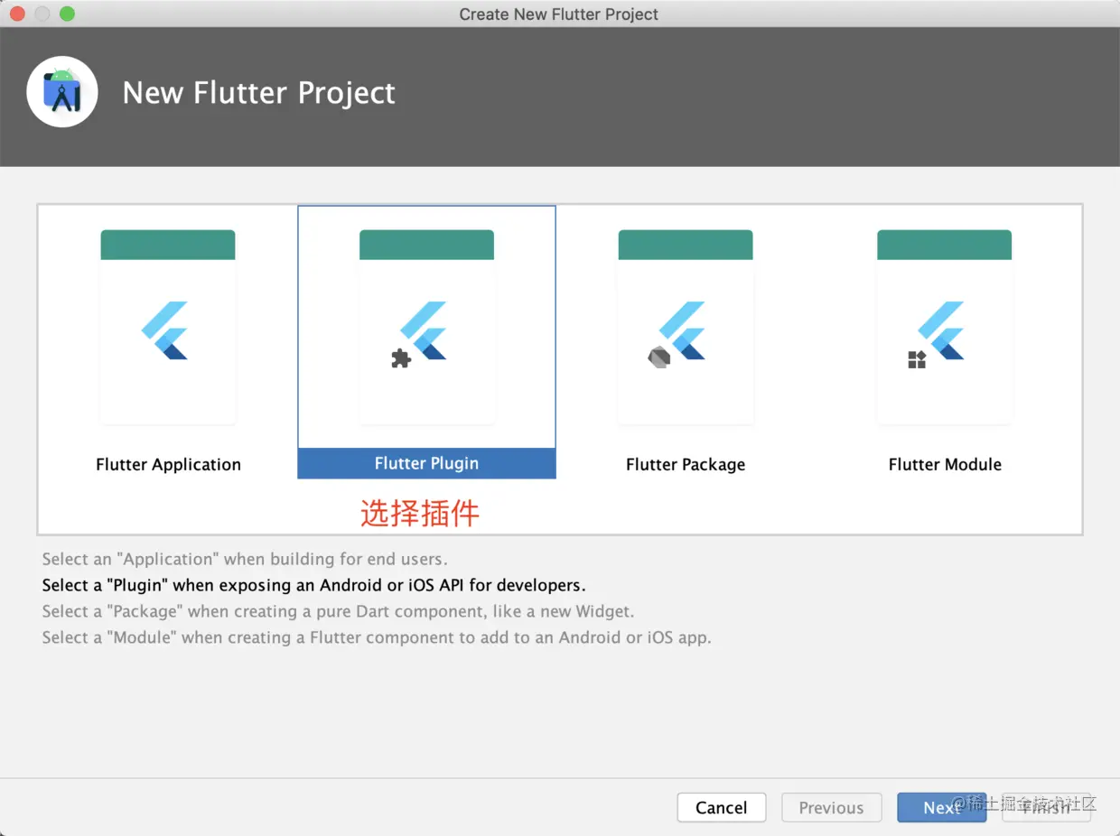Select the Flutter Module project icon
Screen dimensions: 1120x836
coord(944,327)
